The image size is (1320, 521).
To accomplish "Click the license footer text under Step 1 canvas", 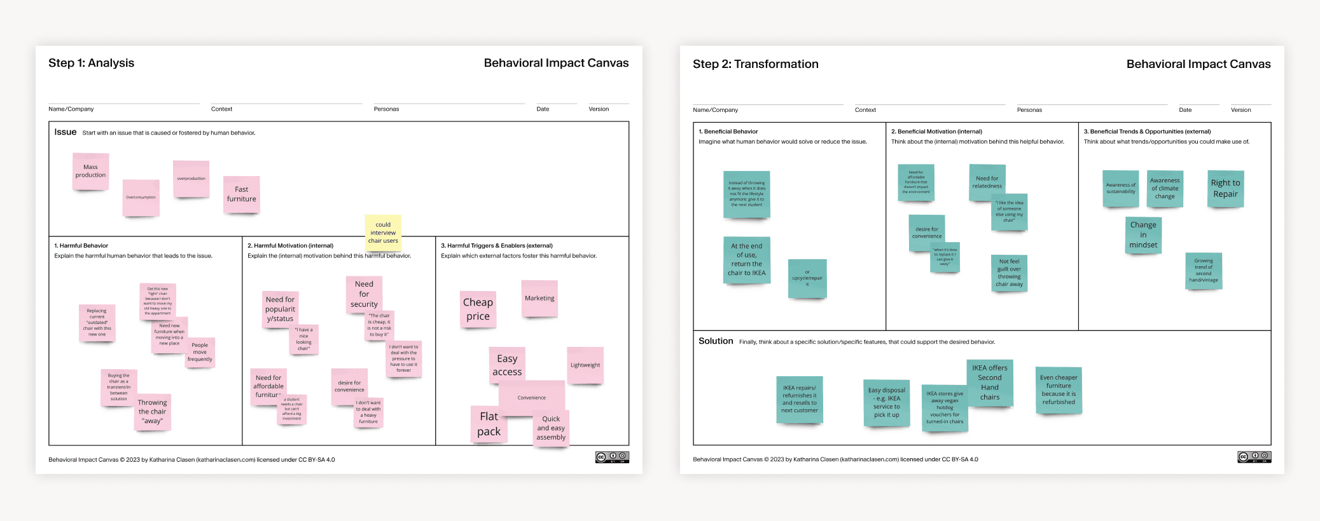I will point(191,459).
